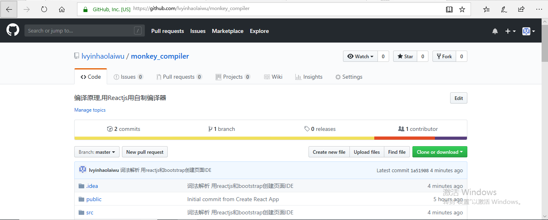Click the Upload files button

click(367, 152)
